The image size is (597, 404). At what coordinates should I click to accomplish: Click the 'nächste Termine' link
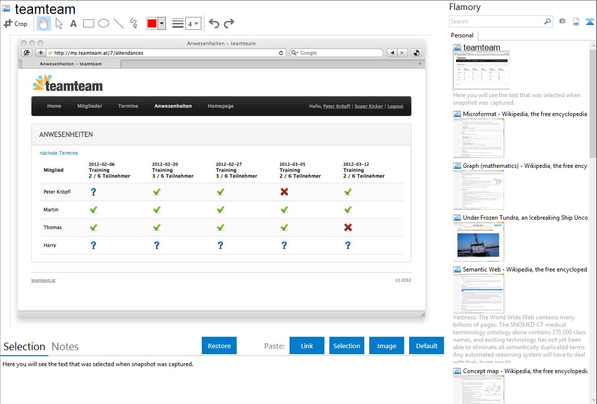(59, 153)
